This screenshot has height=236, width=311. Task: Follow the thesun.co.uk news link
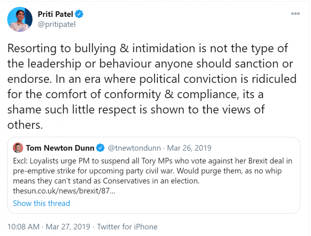[x=64, y=191]
